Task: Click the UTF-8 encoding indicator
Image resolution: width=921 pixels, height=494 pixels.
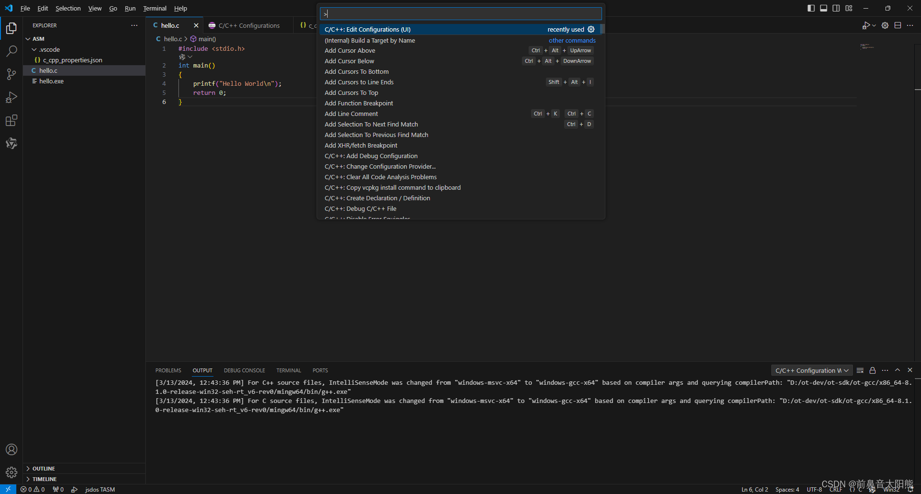Action: pyautogui.click(x=814, y=489)
